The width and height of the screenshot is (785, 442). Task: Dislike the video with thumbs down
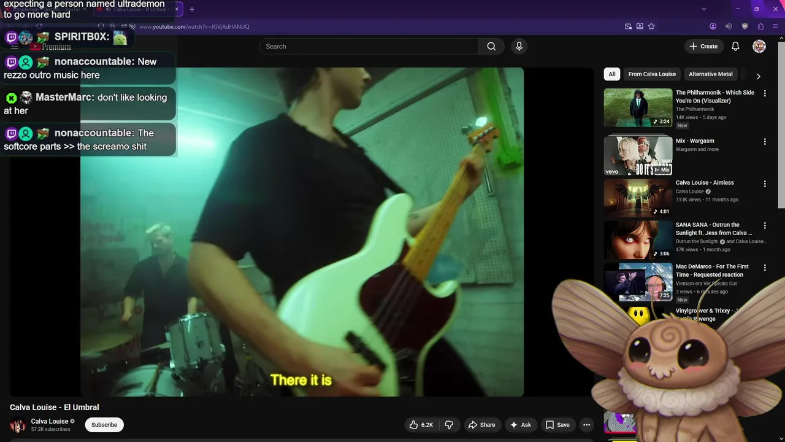pyautogui.click(x=449, y=425)
